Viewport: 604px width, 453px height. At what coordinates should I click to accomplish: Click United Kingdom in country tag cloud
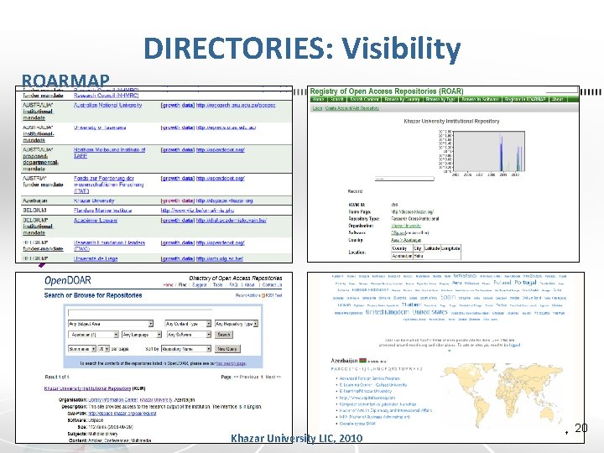(x=387, y=312)
